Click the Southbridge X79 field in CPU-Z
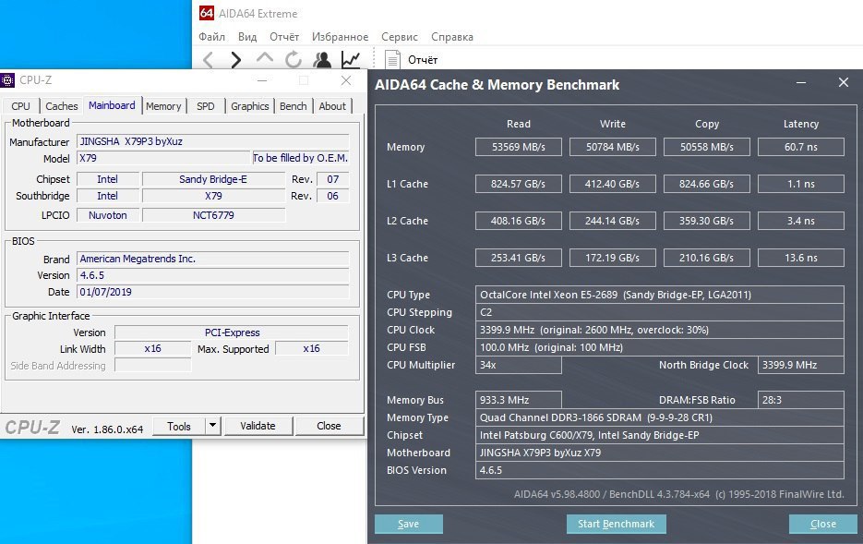The height and width of the screenshot is (544, 863). 213,196
